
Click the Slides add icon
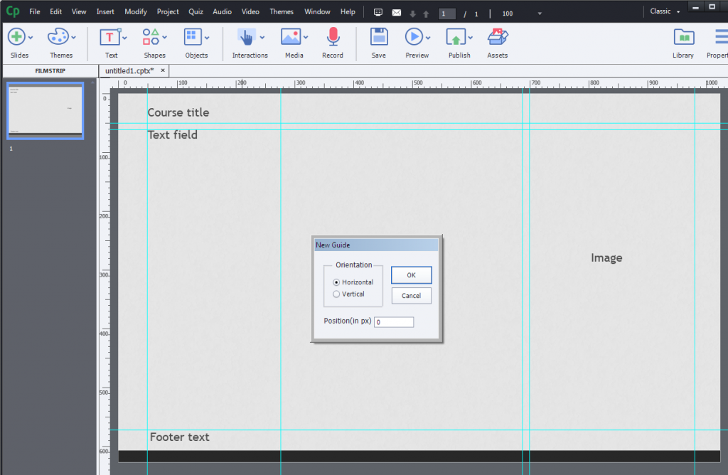16,37
